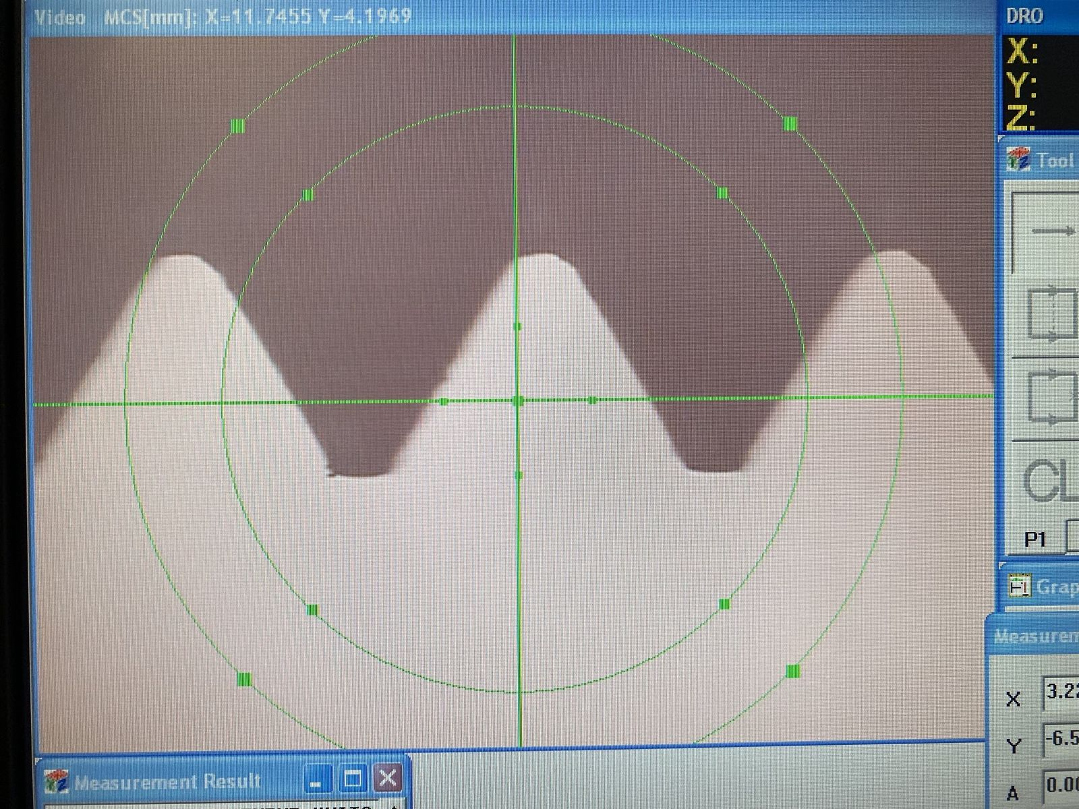
Task: Click the Measurement Result title text
Action: pyautogui.click(x=167, y=781)
